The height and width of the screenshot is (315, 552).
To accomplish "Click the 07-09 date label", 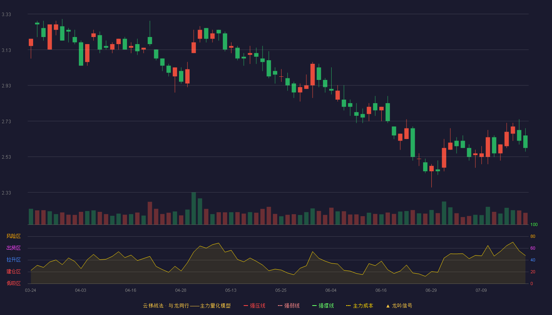I will (481, 290).
